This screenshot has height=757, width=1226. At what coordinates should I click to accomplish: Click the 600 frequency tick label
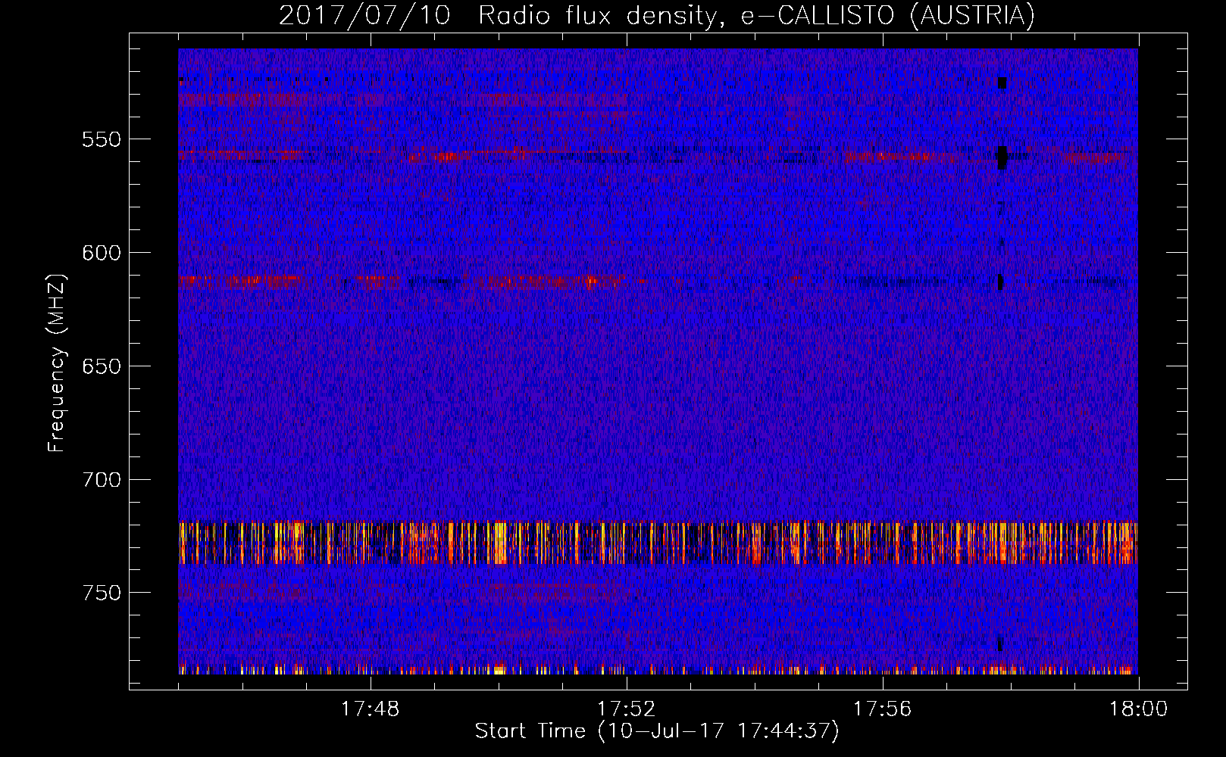(x=102, y=253)
